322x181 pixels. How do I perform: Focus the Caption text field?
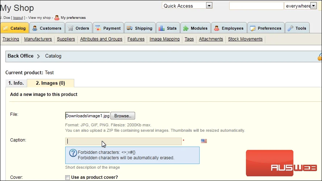124,142
